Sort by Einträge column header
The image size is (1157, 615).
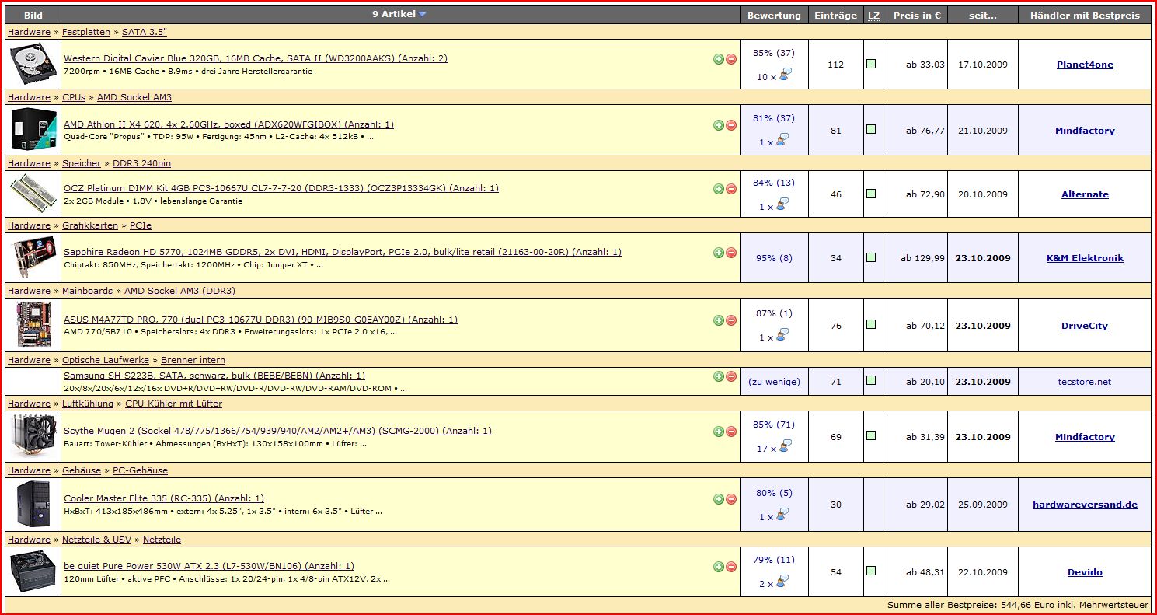pos(835,16)
